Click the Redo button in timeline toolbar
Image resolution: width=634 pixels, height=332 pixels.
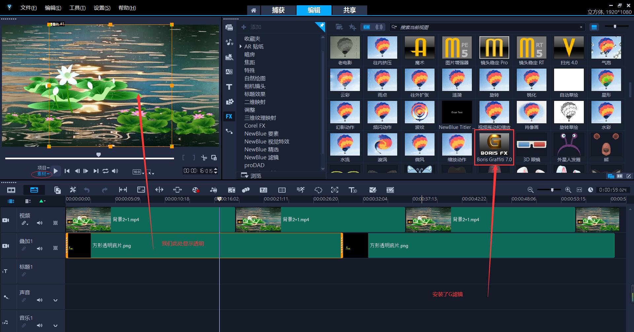click(x=105, y=190)
